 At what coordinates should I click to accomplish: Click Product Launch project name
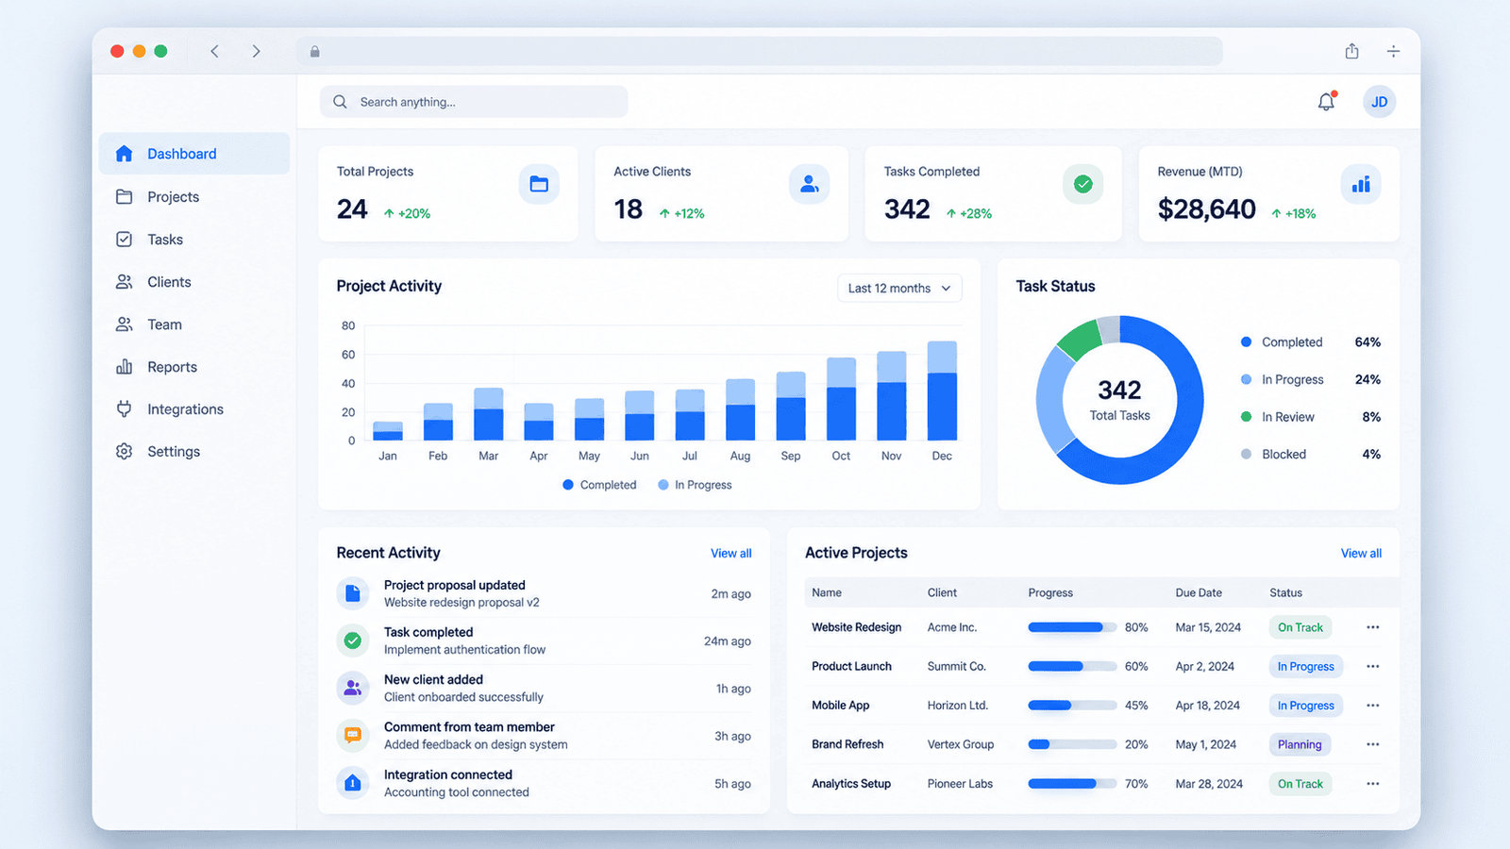pyautogui.click(x=851, y=666)
